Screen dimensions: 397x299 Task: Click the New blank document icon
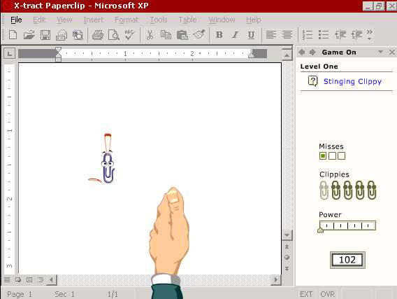(x=13, y=34)
